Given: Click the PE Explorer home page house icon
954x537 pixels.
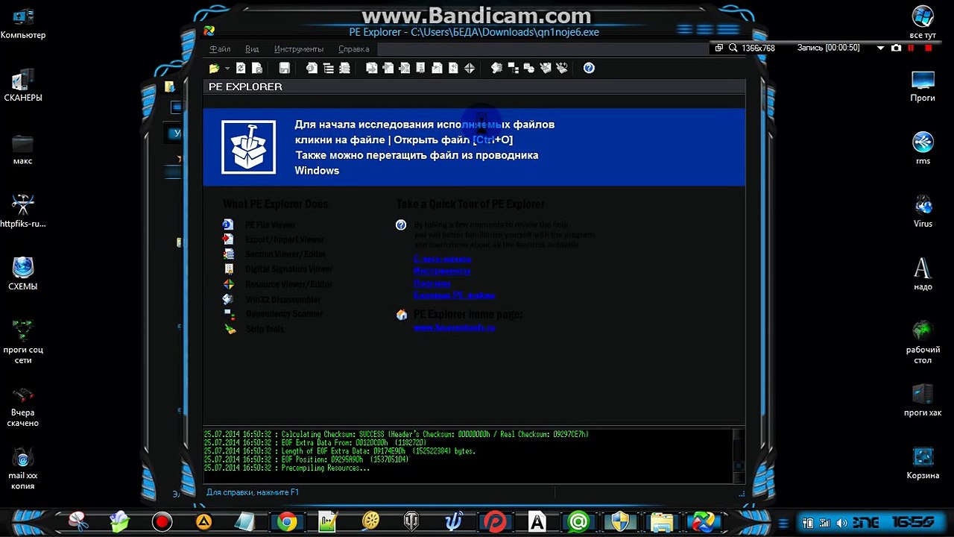Looking at the screenshot, I should 402,315.
